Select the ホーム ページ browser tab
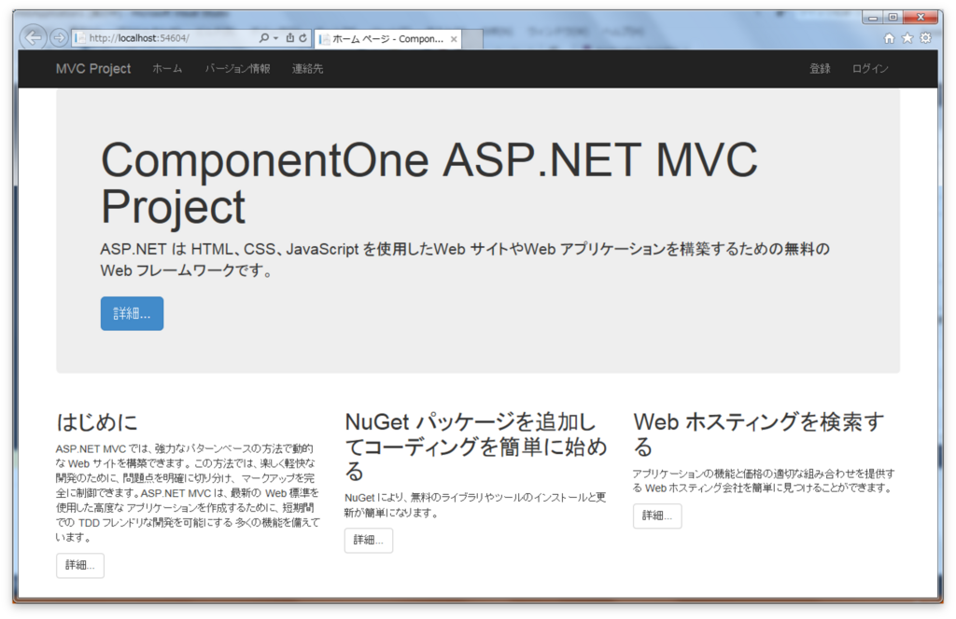The width and height of the screenshot is (956, 619). [x=387, y=39]
